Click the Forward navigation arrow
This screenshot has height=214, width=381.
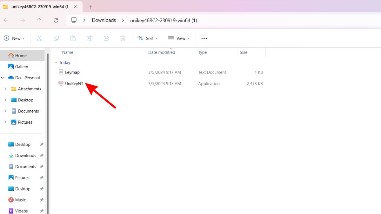coord(23,20)
